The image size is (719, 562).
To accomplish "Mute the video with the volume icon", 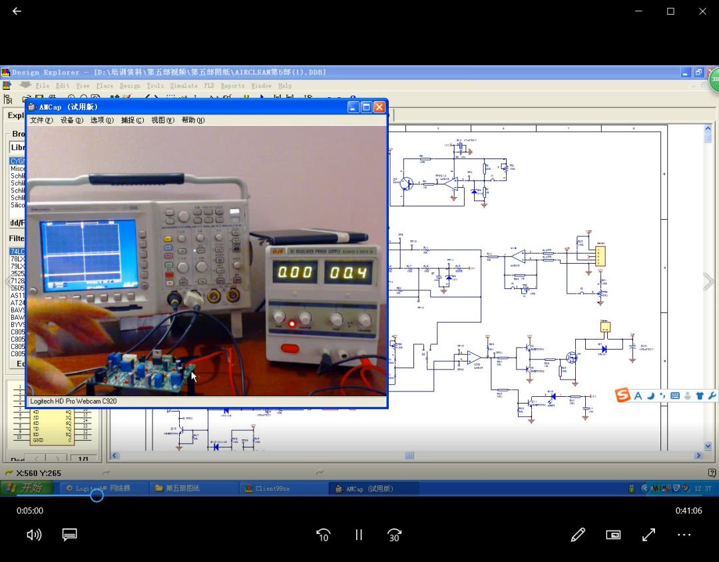I will click(34, 535).
